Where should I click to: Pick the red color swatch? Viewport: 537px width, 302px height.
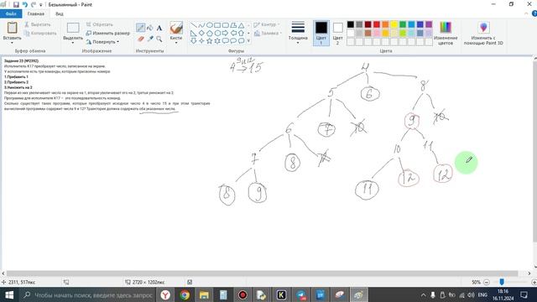[377, 24]
